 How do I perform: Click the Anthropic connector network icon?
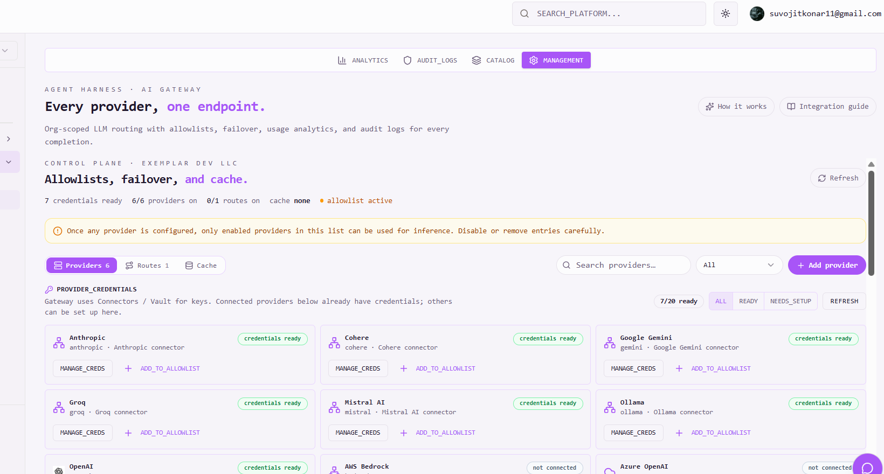coord(59,343)
